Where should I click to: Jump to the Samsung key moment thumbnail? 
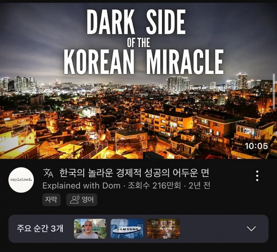coord(127,228)
